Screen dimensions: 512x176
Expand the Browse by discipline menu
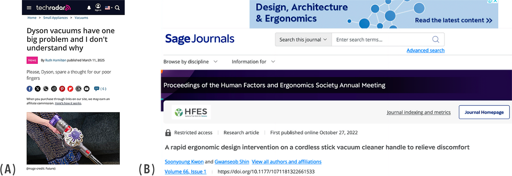[190, 62]
